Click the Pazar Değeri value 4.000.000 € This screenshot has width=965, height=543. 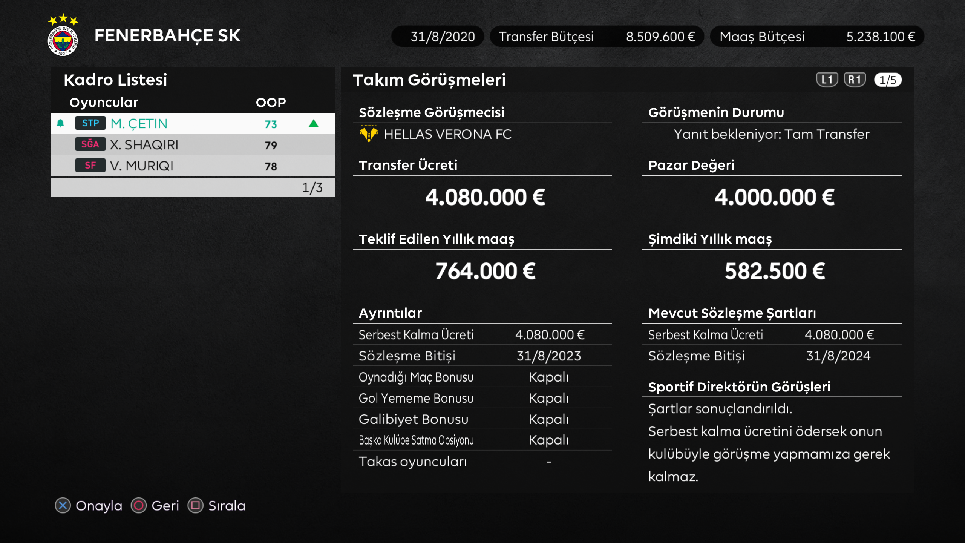coord(775,197)
